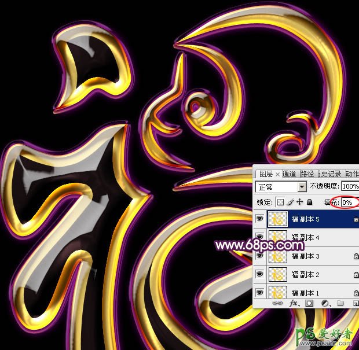Switch to the 通道 channels tab
The height and width of the screenshot is (350, 359).
tap(290, 174)
